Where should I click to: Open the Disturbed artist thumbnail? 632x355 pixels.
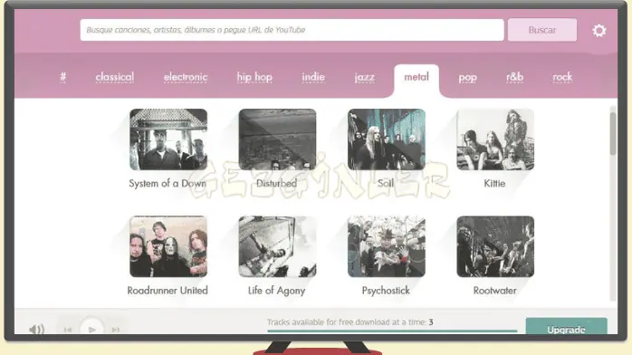pos(277,139)
